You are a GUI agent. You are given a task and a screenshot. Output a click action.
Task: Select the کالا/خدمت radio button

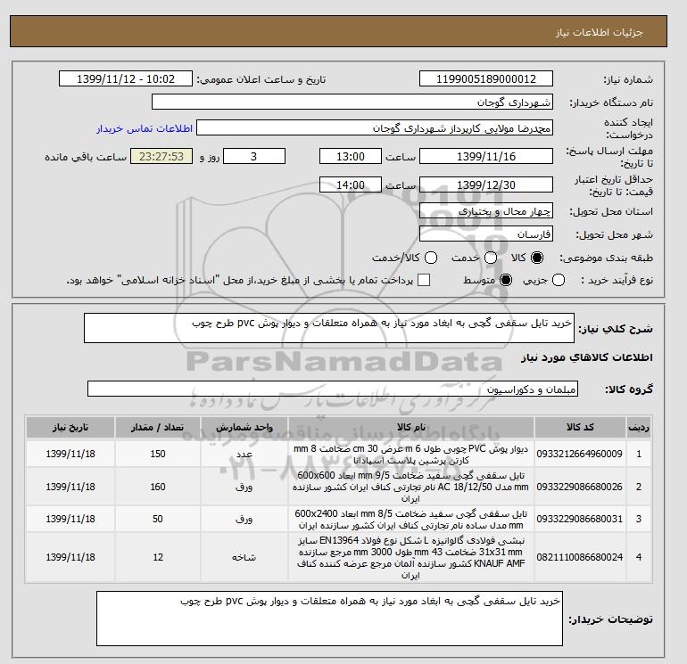431,258
